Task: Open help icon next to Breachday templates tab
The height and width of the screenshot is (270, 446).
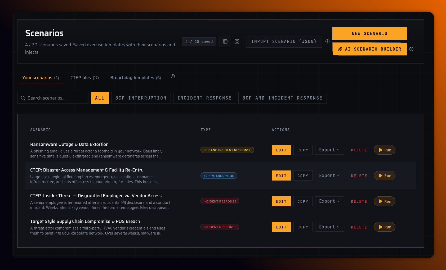Action: pos(173,76)
